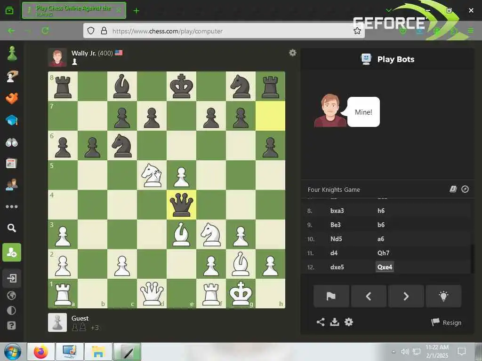Screen dimensions: 482x361
Task: Select the Play Chess Online browser tab
Action: click(x=74, y=10)
